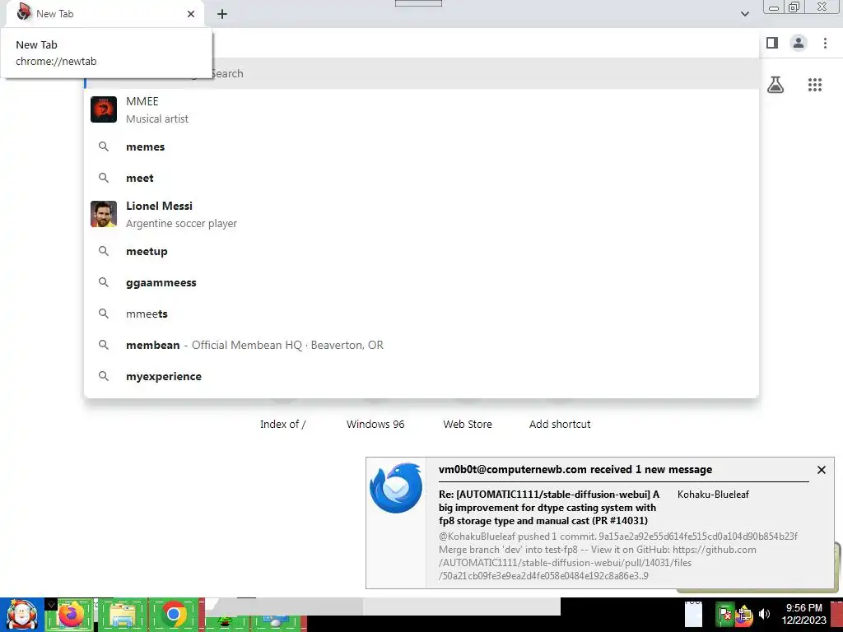Open File Explorer from the taskbar
Image resolution: width=843 pixels, height=632 pixels.
click(x=123, y=615)
